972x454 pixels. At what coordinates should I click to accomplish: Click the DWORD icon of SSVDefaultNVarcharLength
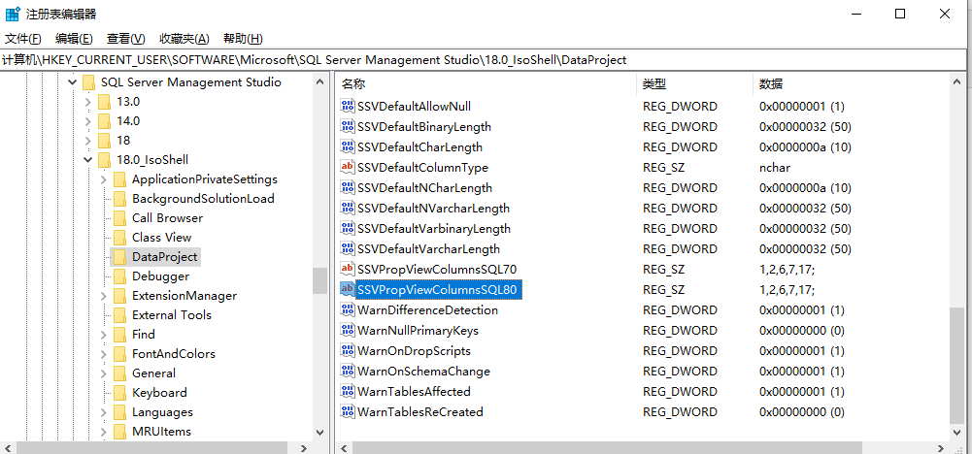348,209
